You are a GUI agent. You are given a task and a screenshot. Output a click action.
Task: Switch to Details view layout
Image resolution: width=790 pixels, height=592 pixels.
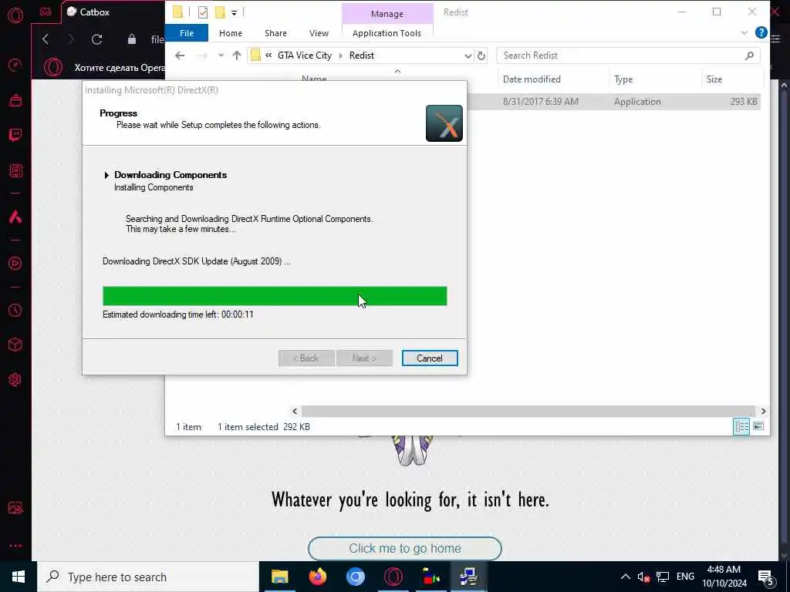pyautogui.click(x=741, y=427)
